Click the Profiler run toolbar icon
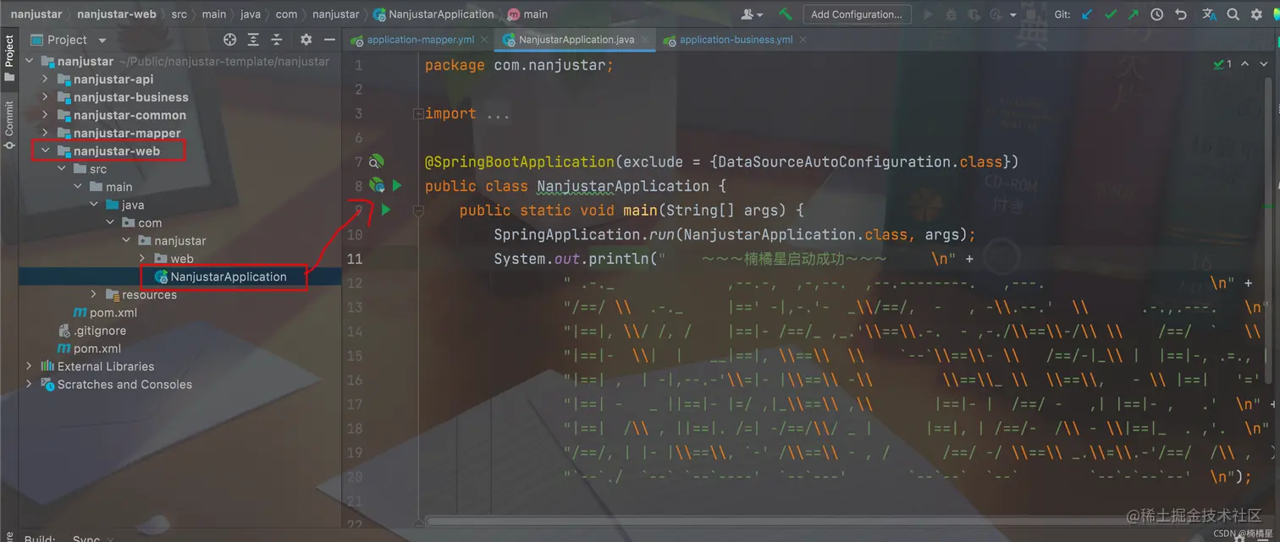This screenshot has width=1280, height=542. [996, 14]
